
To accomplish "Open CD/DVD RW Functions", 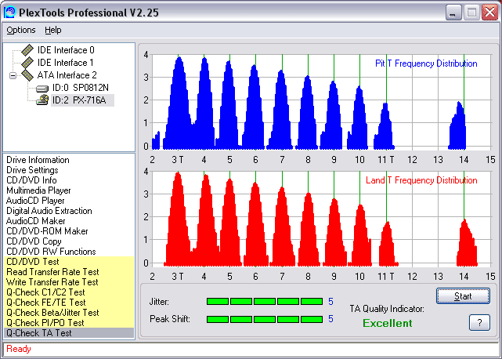I will click(51, 252).
